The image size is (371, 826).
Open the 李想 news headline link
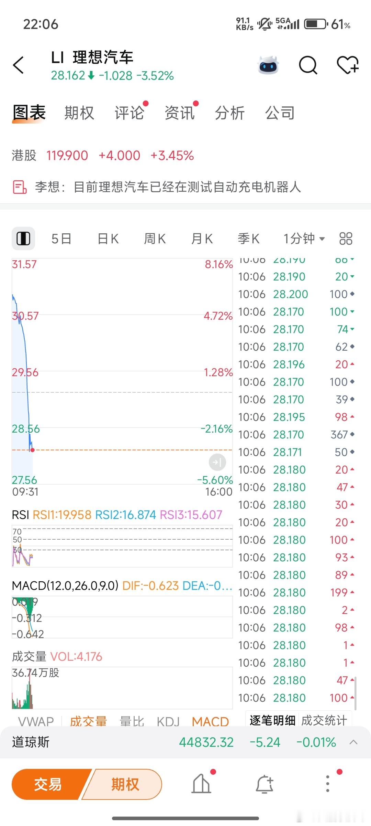pyautogui.click(x=168, y=187)
